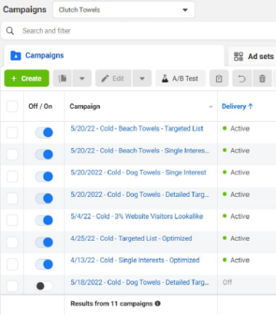Open 5/18/2022 Dog Towels Detailed Targ campaign link
The height and width of the screenshot is (315, 276).
(x=140, y=282)
